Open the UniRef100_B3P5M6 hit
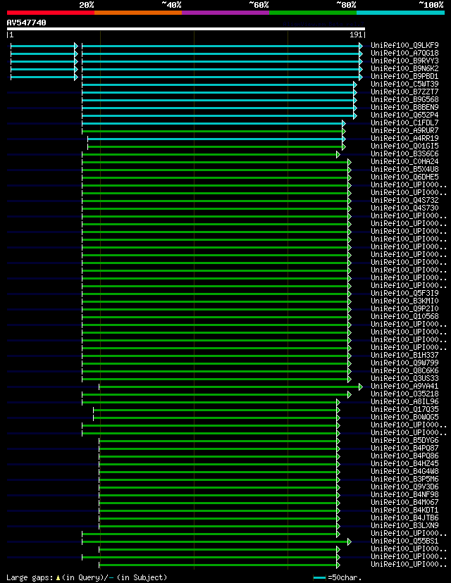This screenshot has width=451, height=583. point(404,479)
